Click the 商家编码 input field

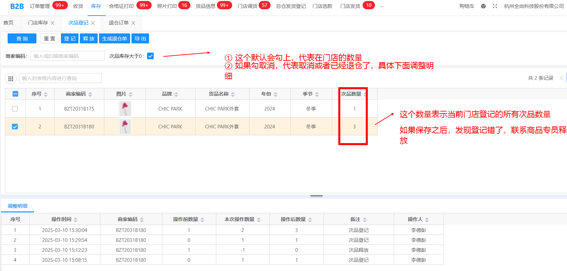pyautogui.click(x=68, y=56)
